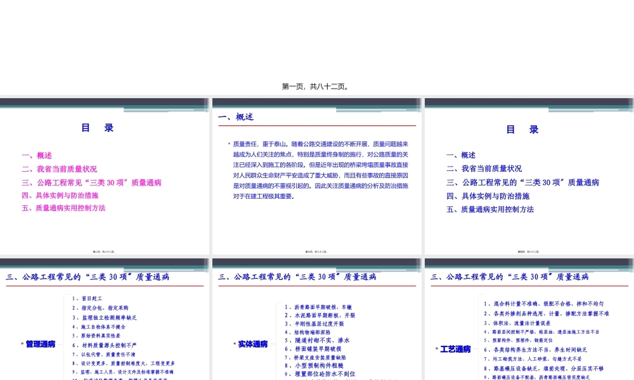Image resolution: width=634 pixels, height=380 pixels.
Task: Click list item 1、盲目赶工
Action: point(87,298)
